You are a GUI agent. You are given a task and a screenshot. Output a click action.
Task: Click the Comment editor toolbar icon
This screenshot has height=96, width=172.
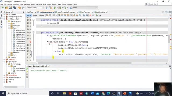point(97,15)
